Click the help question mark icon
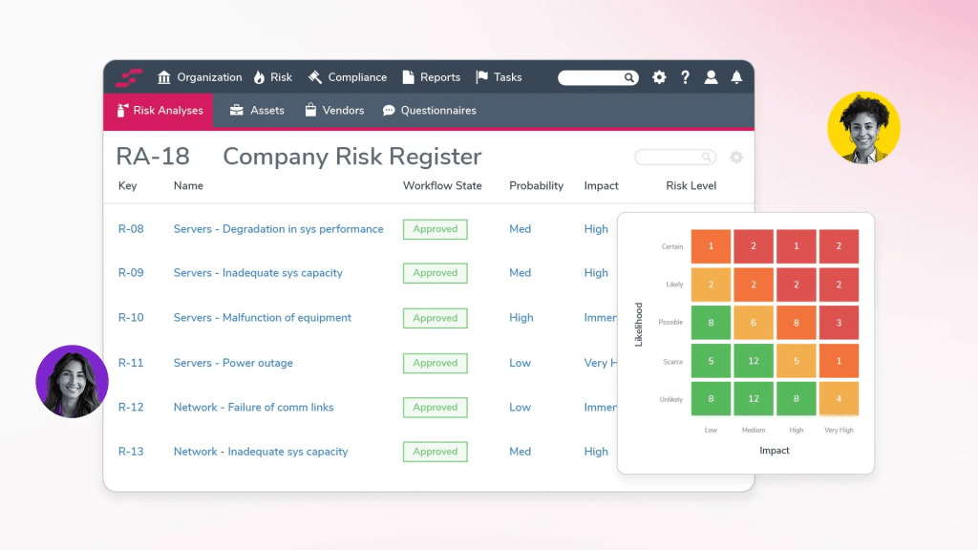The height and width of the screenshot is (550, 978). (x=685, y=77)
